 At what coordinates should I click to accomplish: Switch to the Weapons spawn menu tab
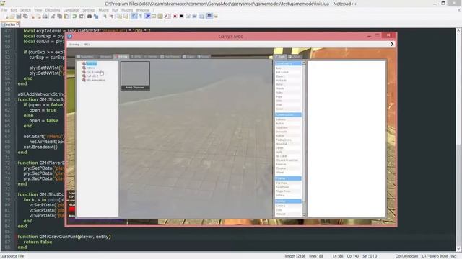point(104,57)
